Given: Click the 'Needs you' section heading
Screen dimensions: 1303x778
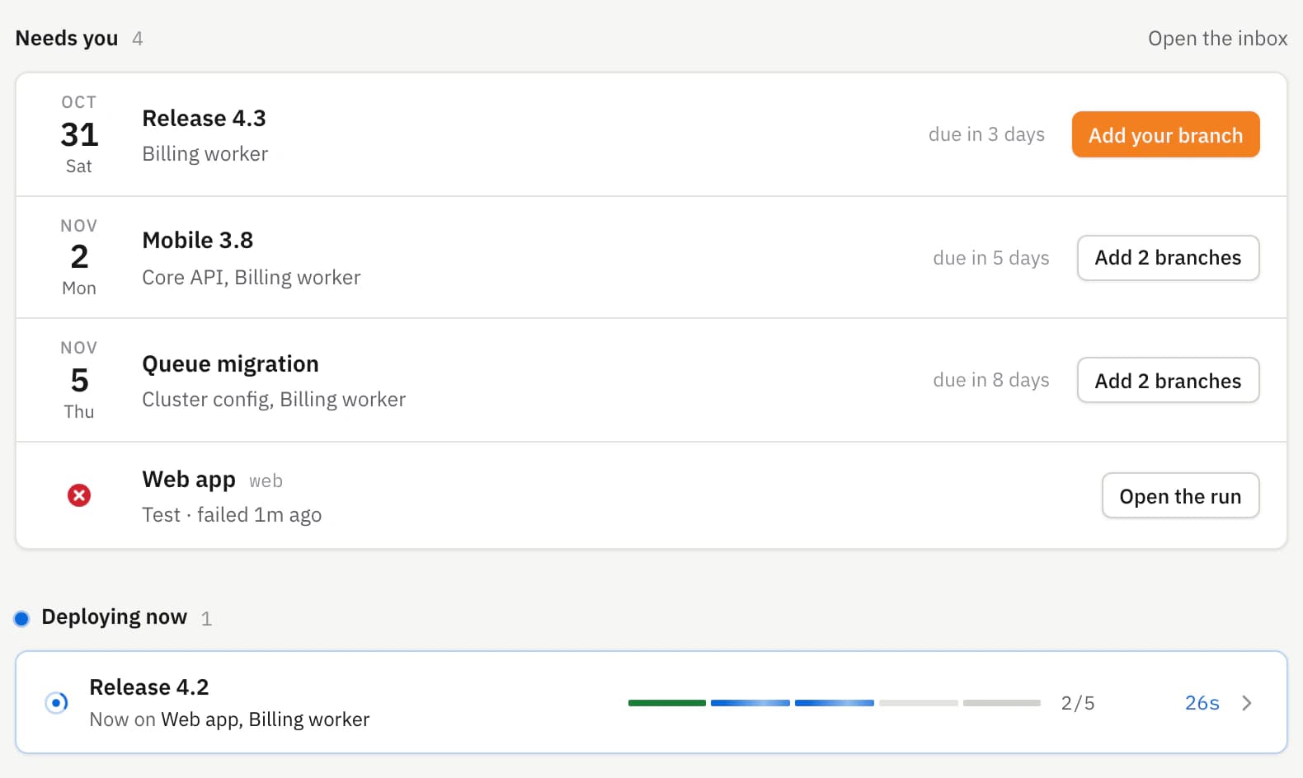Looking at the screenshot, I should click(x=67, y=39).
